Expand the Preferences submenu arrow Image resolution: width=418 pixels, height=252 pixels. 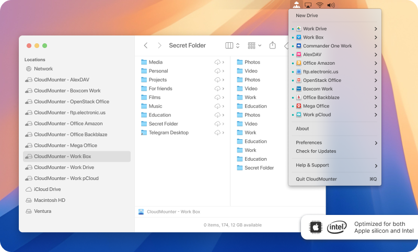click(x=376, y=143)
